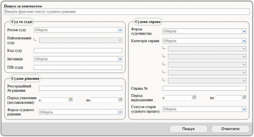Click Період ухвалення start date field
The width and height of the screenshot is (254, 137).
tap(54, 99)
